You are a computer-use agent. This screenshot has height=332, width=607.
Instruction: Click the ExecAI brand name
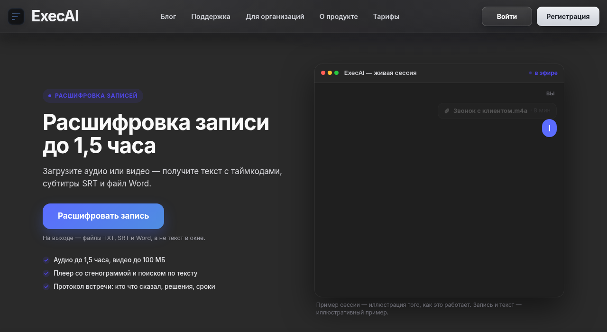(x=55, y=17)
